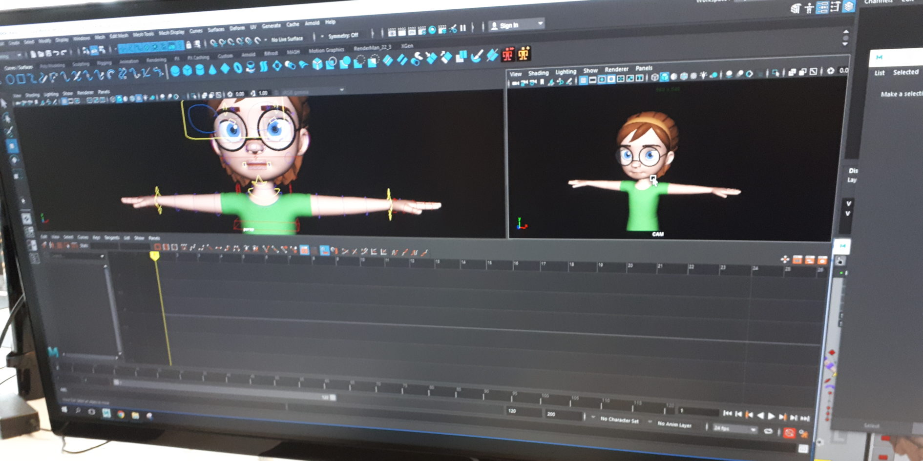Toggle snap to curves magnet
923x461 pixels.
(222, 42)
